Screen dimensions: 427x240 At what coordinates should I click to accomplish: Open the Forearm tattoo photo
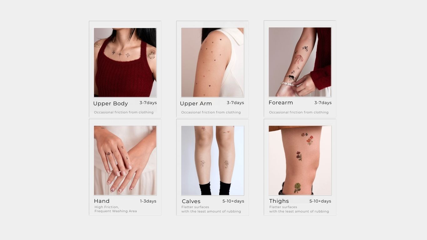(300, 62)
